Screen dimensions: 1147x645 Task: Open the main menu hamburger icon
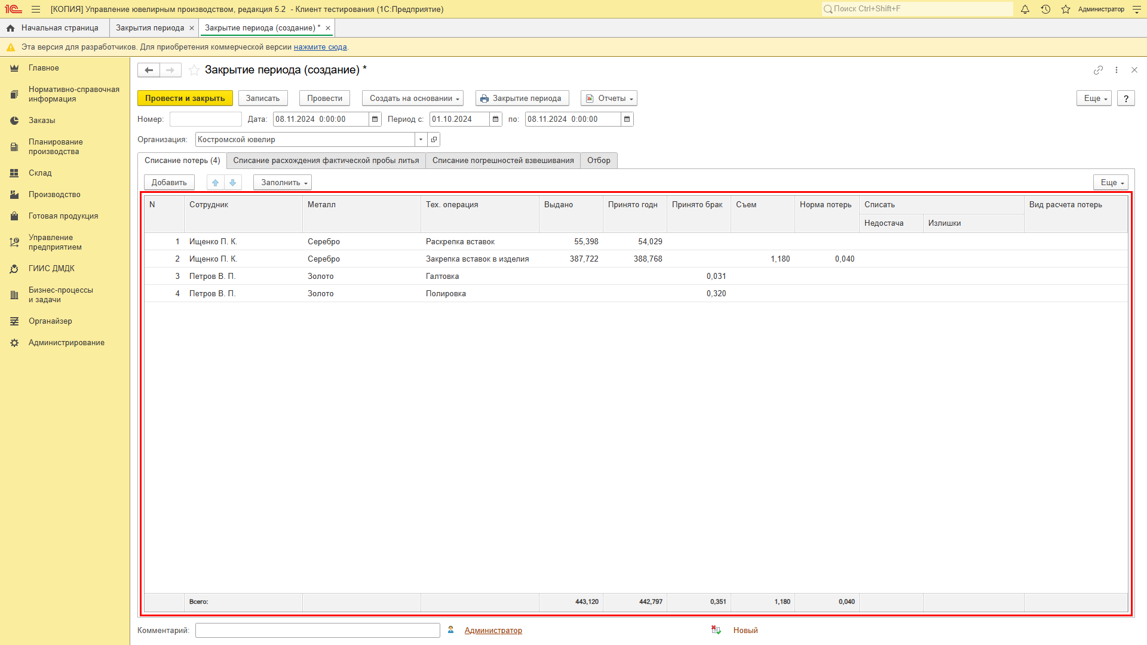(36, 9)
